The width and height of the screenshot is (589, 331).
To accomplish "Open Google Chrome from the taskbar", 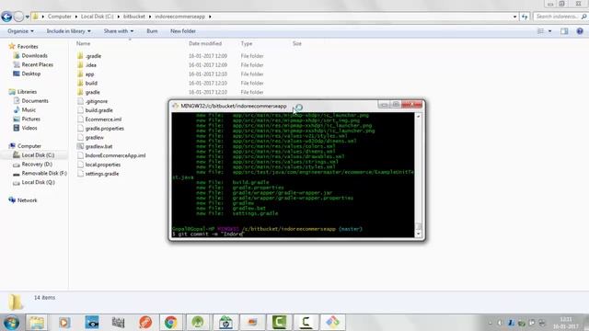I will (x=170, y=323).
